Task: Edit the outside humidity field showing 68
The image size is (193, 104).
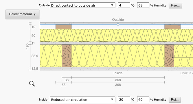Action: [143, 5]
